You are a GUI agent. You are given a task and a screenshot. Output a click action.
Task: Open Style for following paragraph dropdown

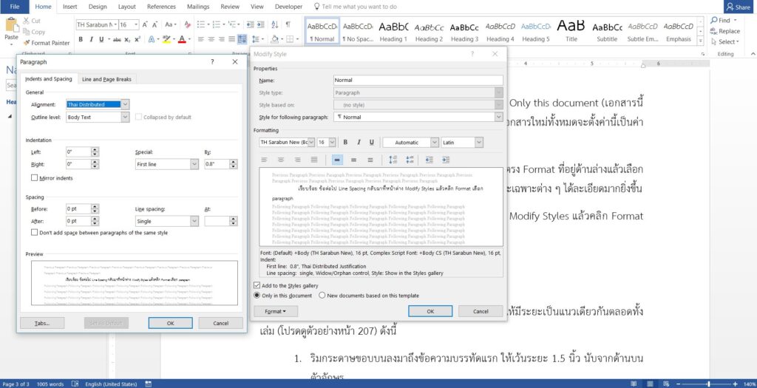coord(498,117)
